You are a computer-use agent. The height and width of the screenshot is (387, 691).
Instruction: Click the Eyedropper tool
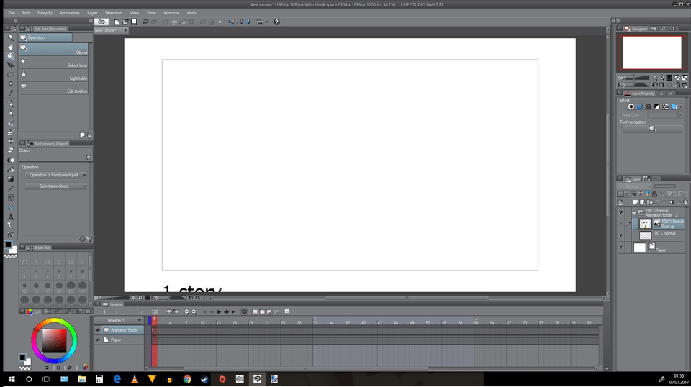click(11, 93)
